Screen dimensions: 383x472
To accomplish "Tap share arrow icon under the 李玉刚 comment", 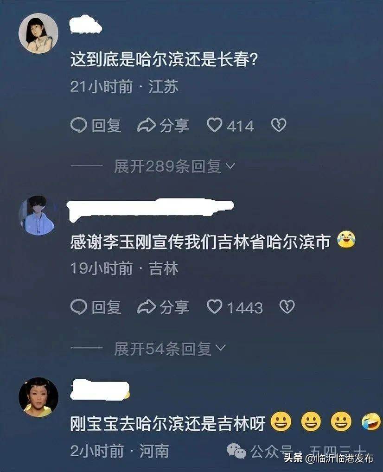I will pos(147,307).
